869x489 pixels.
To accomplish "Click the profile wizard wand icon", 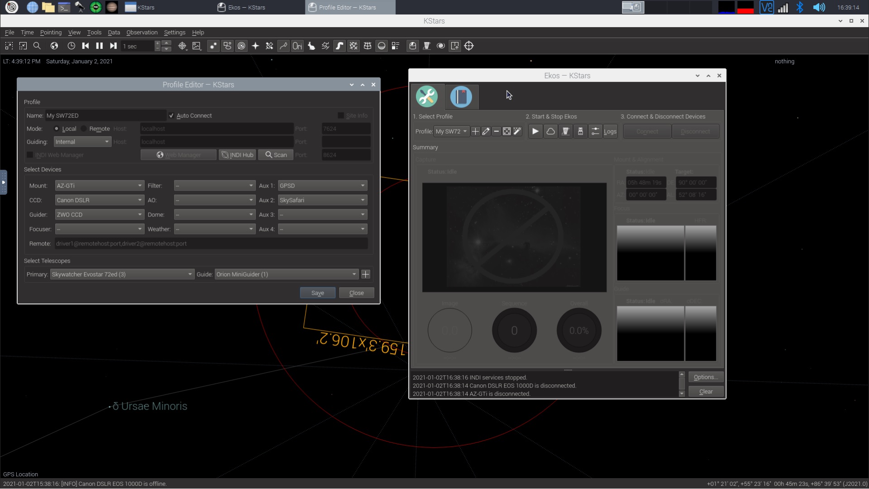I will pyautogui.click(x=517, y=131).
